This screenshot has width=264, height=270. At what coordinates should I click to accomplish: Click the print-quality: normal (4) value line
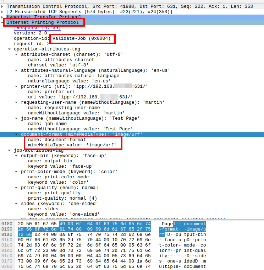click(62, 198)
